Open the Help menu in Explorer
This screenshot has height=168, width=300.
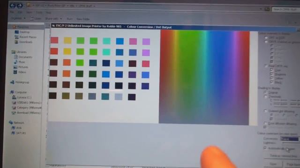tap(48, 13)
